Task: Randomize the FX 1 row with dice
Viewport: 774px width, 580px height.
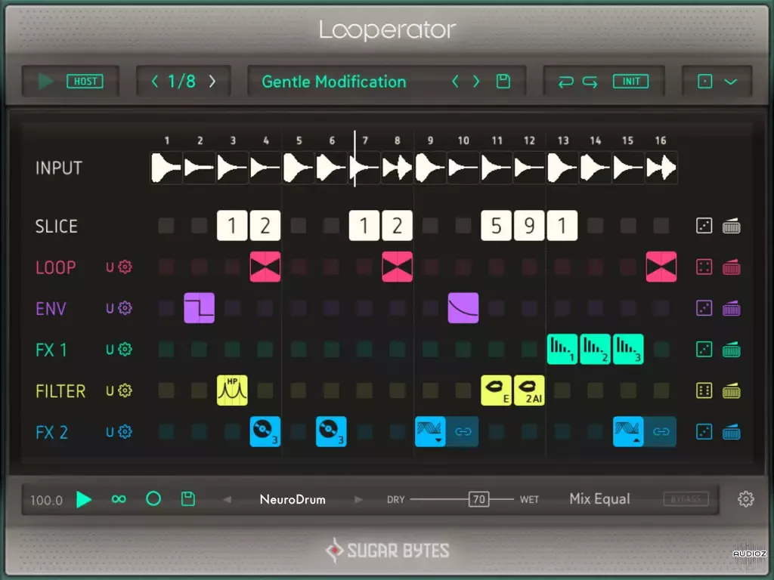Action: [x=704, y=350]
